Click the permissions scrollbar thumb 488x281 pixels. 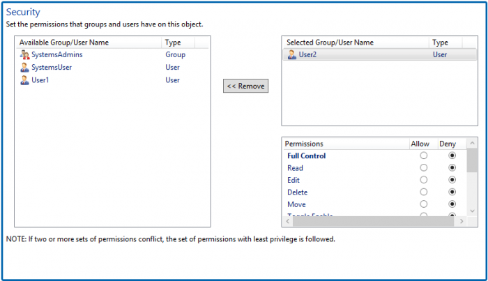tap(472, 160)
